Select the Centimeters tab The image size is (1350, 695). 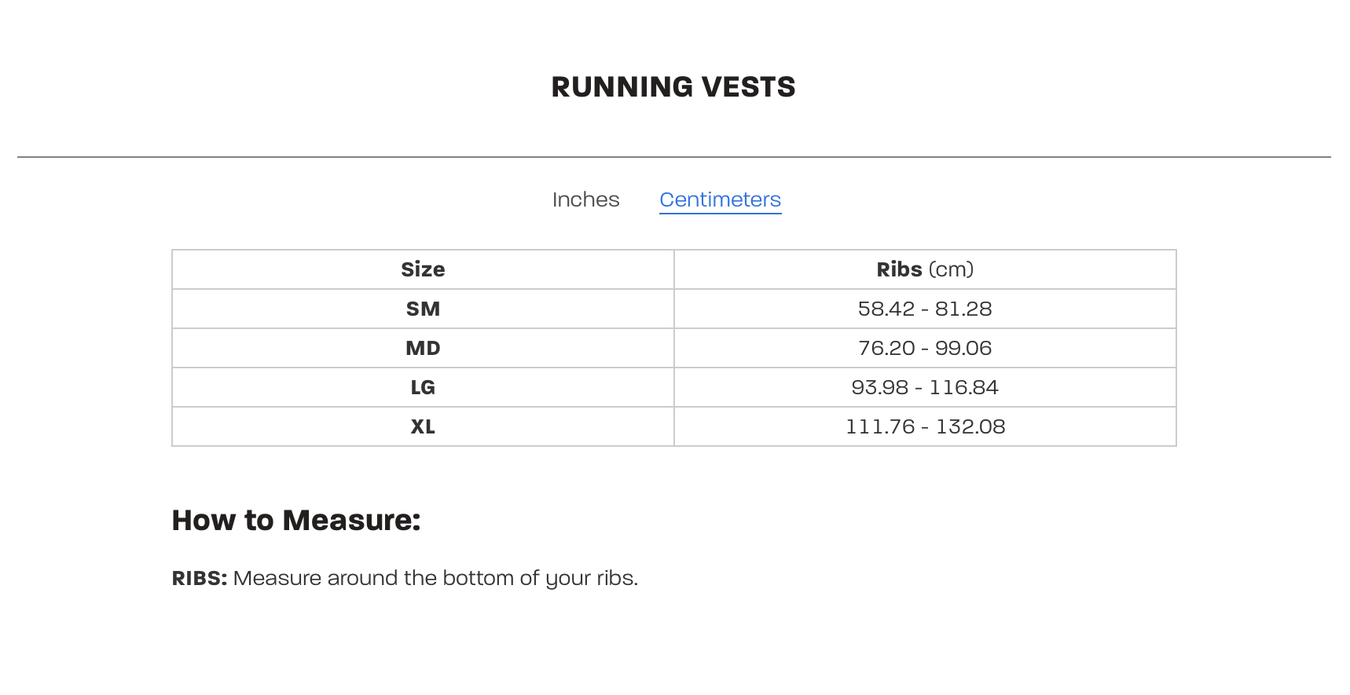click(x=720, y=199)
